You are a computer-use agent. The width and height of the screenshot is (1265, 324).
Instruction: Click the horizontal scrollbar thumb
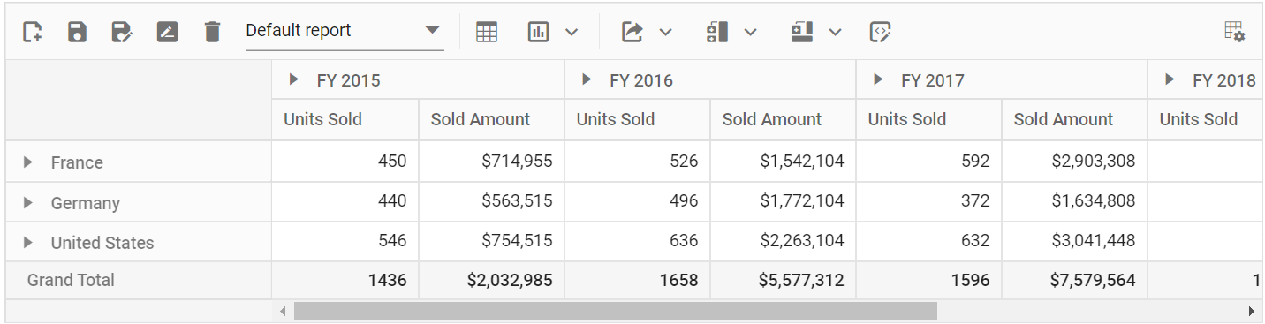point(615,311)
